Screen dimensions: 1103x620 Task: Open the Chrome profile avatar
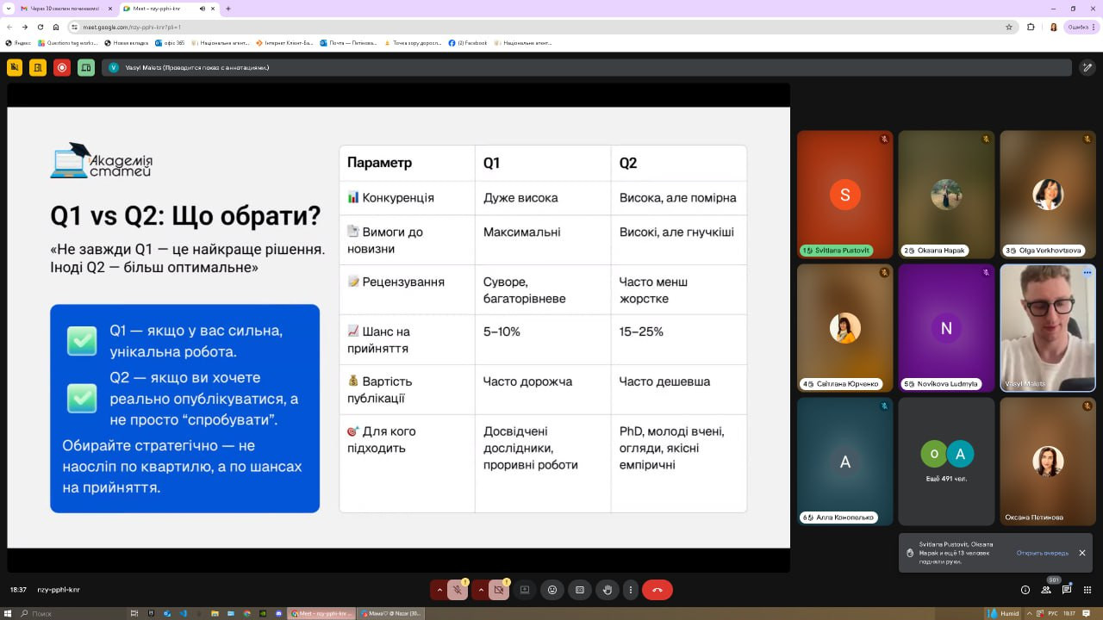coord(1053,27)
